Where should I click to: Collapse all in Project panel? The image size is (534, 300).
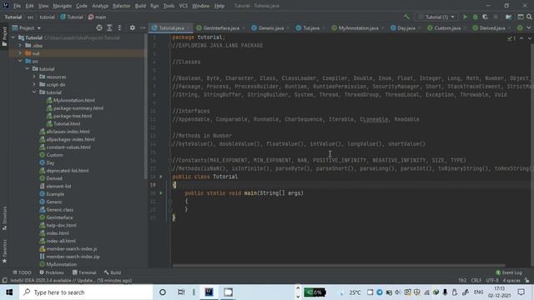click(x=119, y=27)
